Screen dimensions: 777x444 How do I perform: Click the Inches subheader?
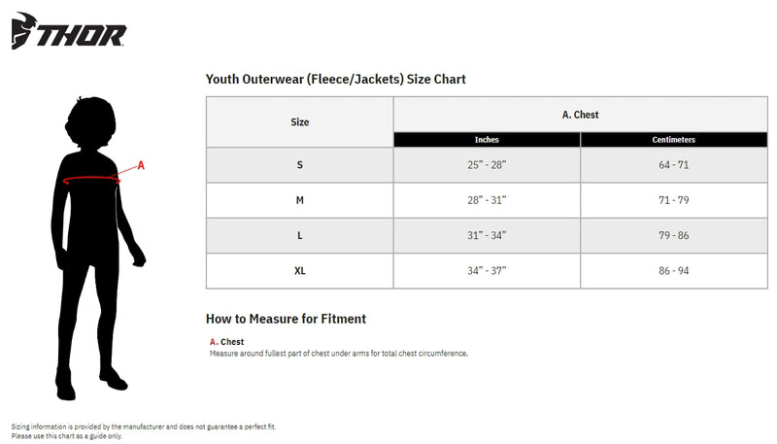487,140
